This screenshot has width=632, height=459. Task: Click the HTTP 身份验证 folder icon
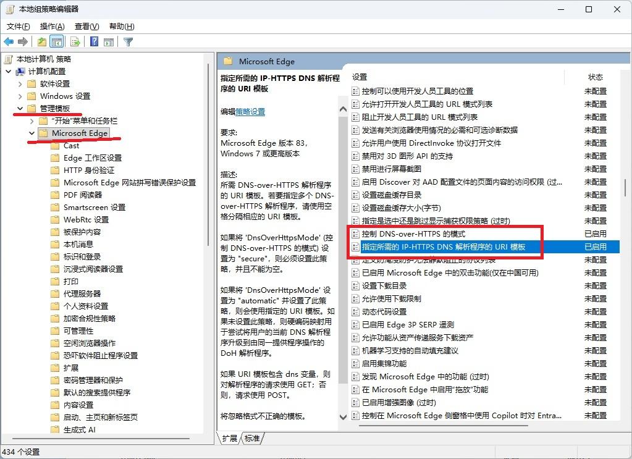[55, 171]
